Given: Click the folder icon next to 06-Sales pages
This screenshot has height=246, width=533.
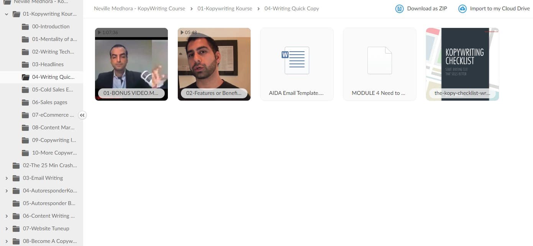Looking at the screenshot, I should point(25,102).
